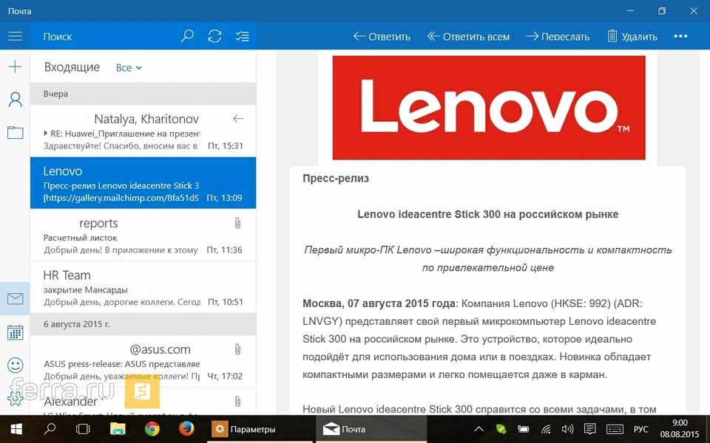Open Task View on taskbar

point(83,429)
